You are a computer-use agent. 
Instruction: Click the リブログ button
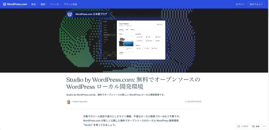(x=243, y=126)
